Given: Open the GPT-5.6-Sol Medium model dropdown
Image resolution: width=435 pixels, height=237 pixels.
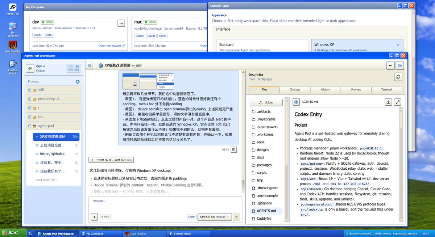Looking at the screenshot, I should point(215,217).
